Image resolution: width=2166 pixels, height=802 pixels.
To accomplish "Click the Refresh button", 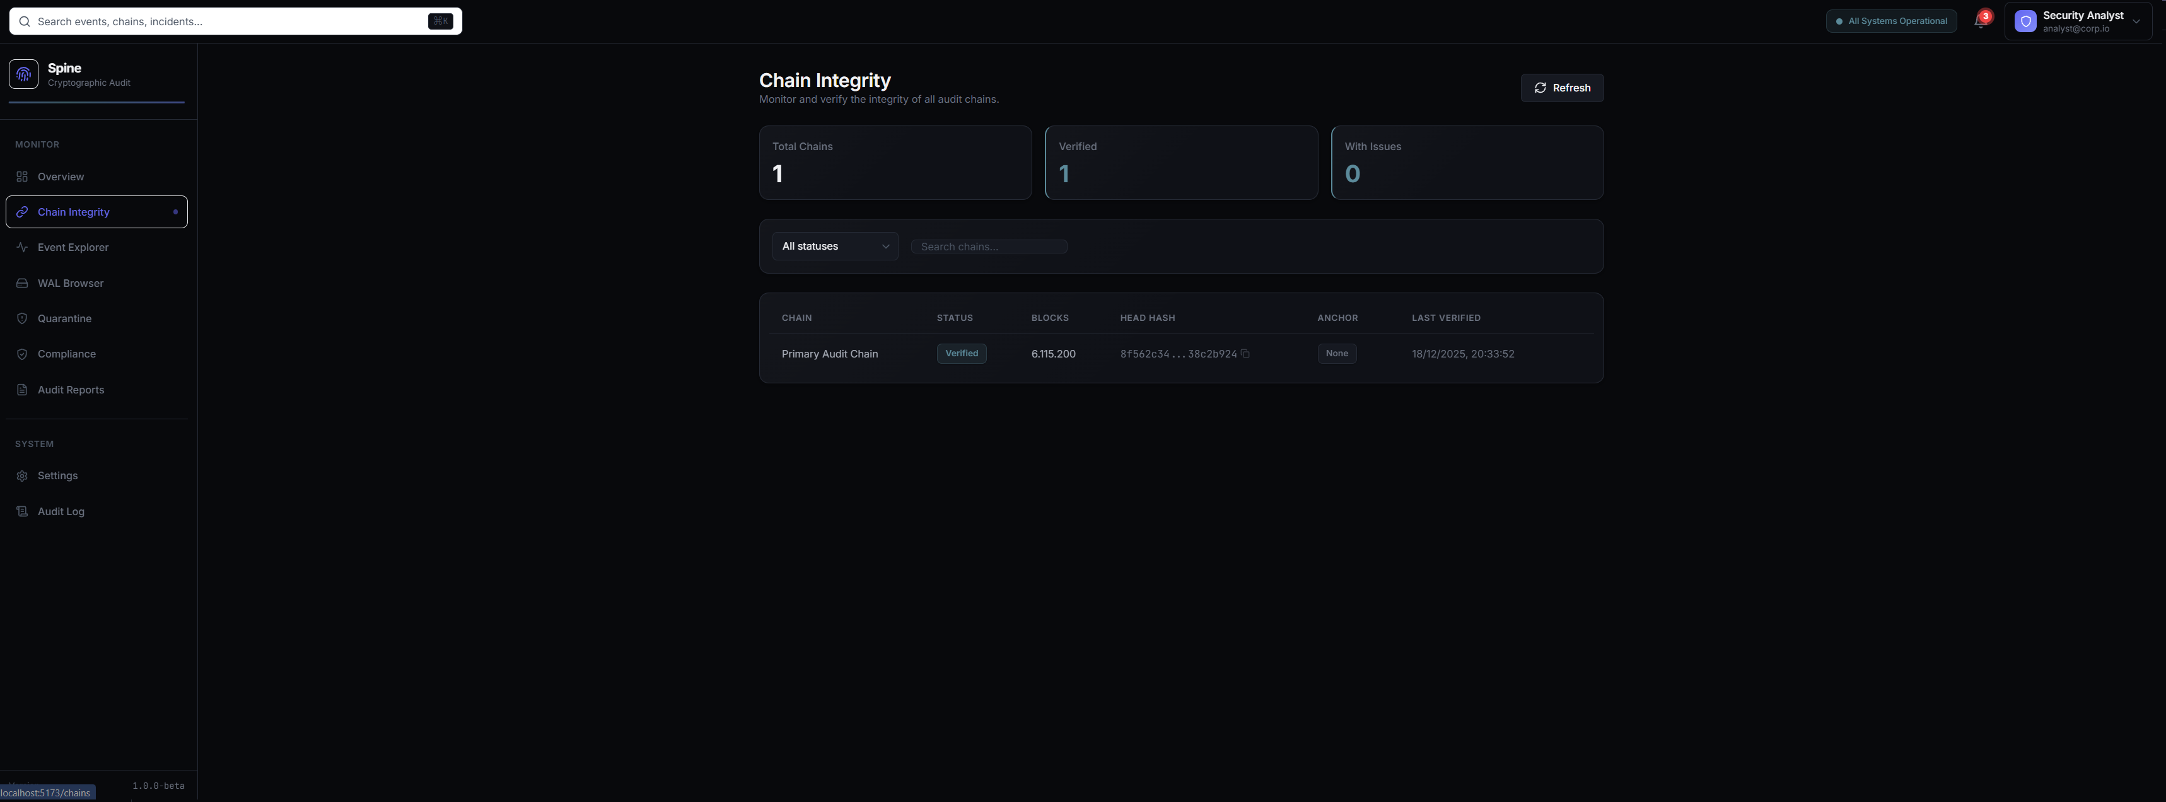I will coord(1561,88).
